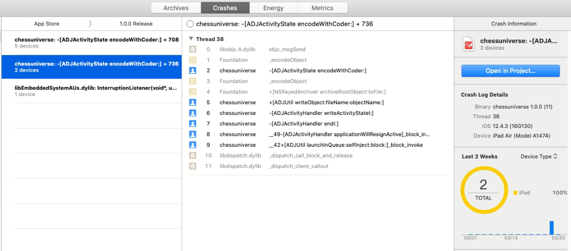Collapse the Thread 38 disclosure triangle

[x=191, y=39]
